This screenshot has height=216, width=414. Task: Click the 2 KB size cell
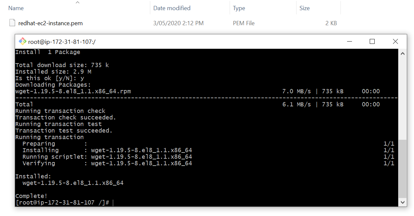(x=331, y=23)
